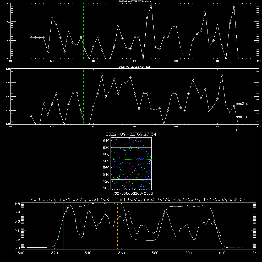Click the dawn plot diamond peak near 864

(234, 7)
